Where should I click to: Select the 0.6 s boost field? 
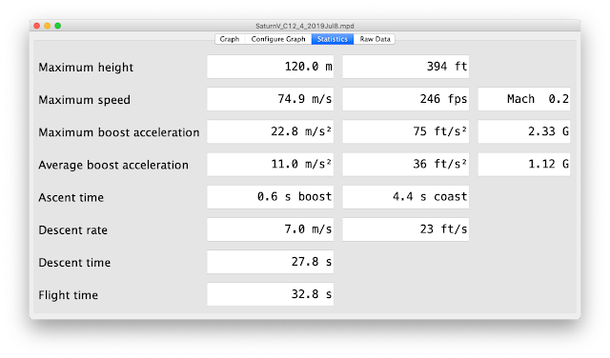pyautogui.click(x=271, y=197)
